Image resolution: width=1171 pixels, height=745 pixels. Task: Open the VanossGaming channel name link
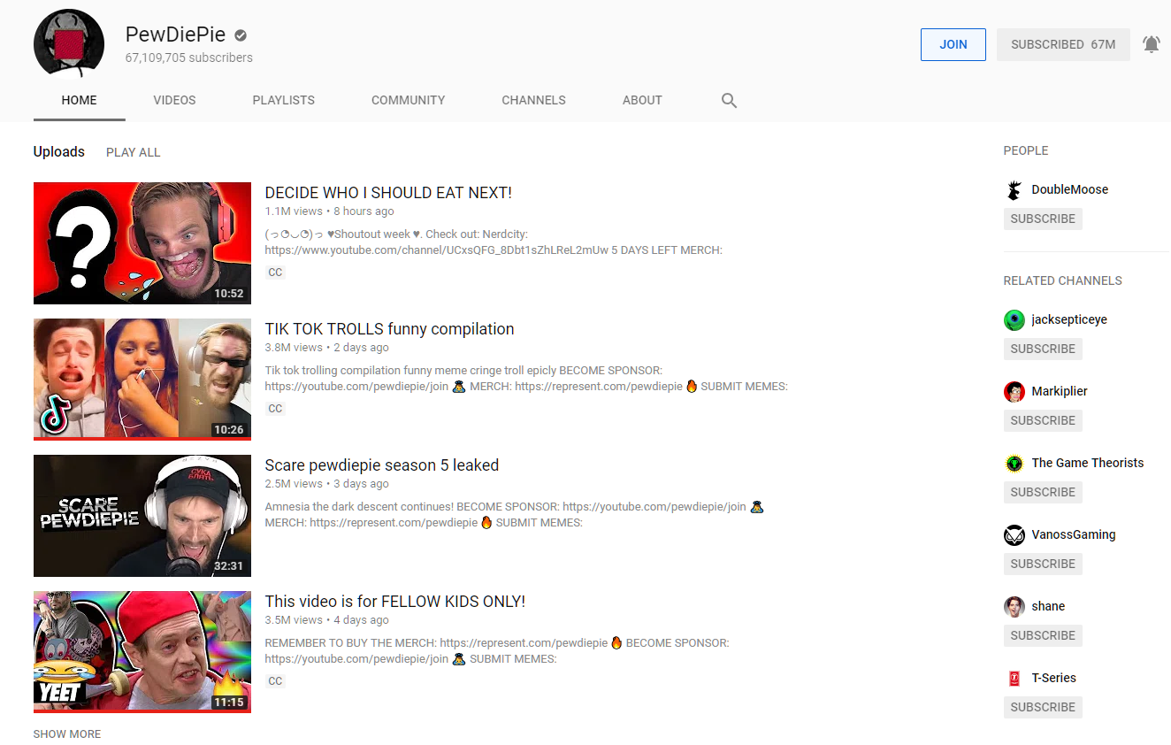1074,534
